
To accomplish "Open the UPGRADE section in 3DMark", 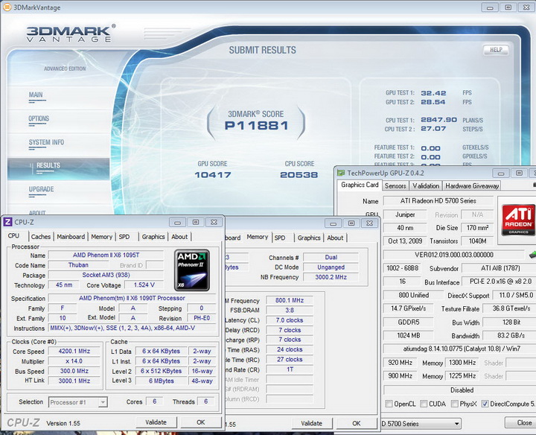I will (x=42, y=189).
